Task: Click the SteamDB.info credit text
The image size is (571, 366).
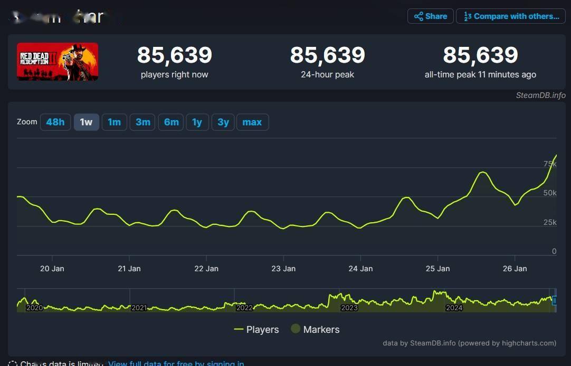Action: (541, 95)
